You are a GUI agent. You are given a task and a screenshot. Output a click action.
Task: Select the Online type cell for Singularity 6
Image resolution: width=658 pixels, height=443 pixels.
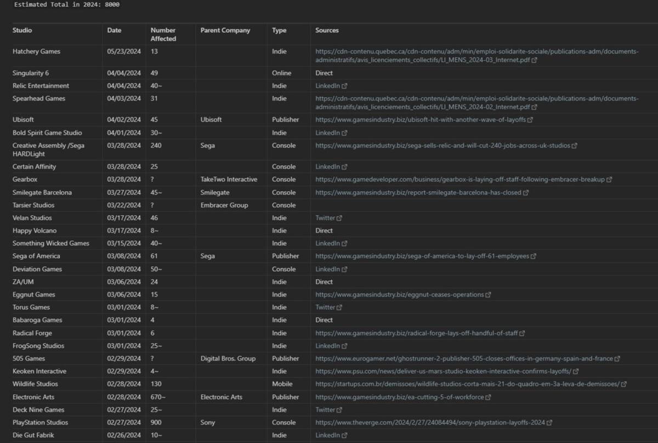(282, 73)
